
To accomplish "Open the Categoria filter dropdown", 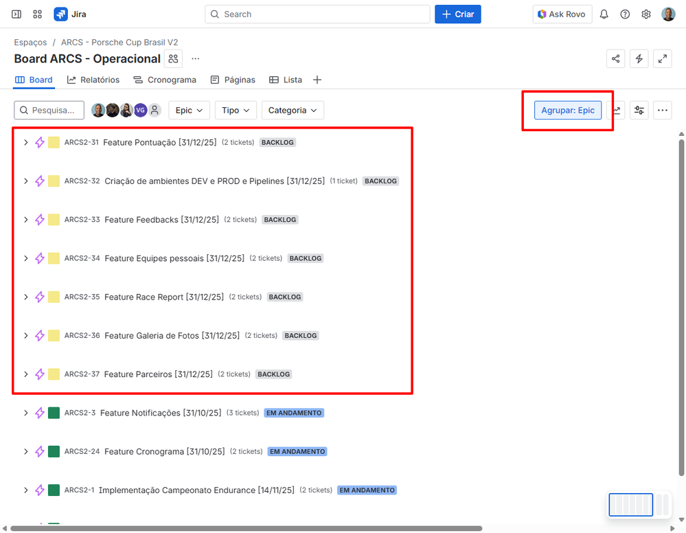I will 293,110.
